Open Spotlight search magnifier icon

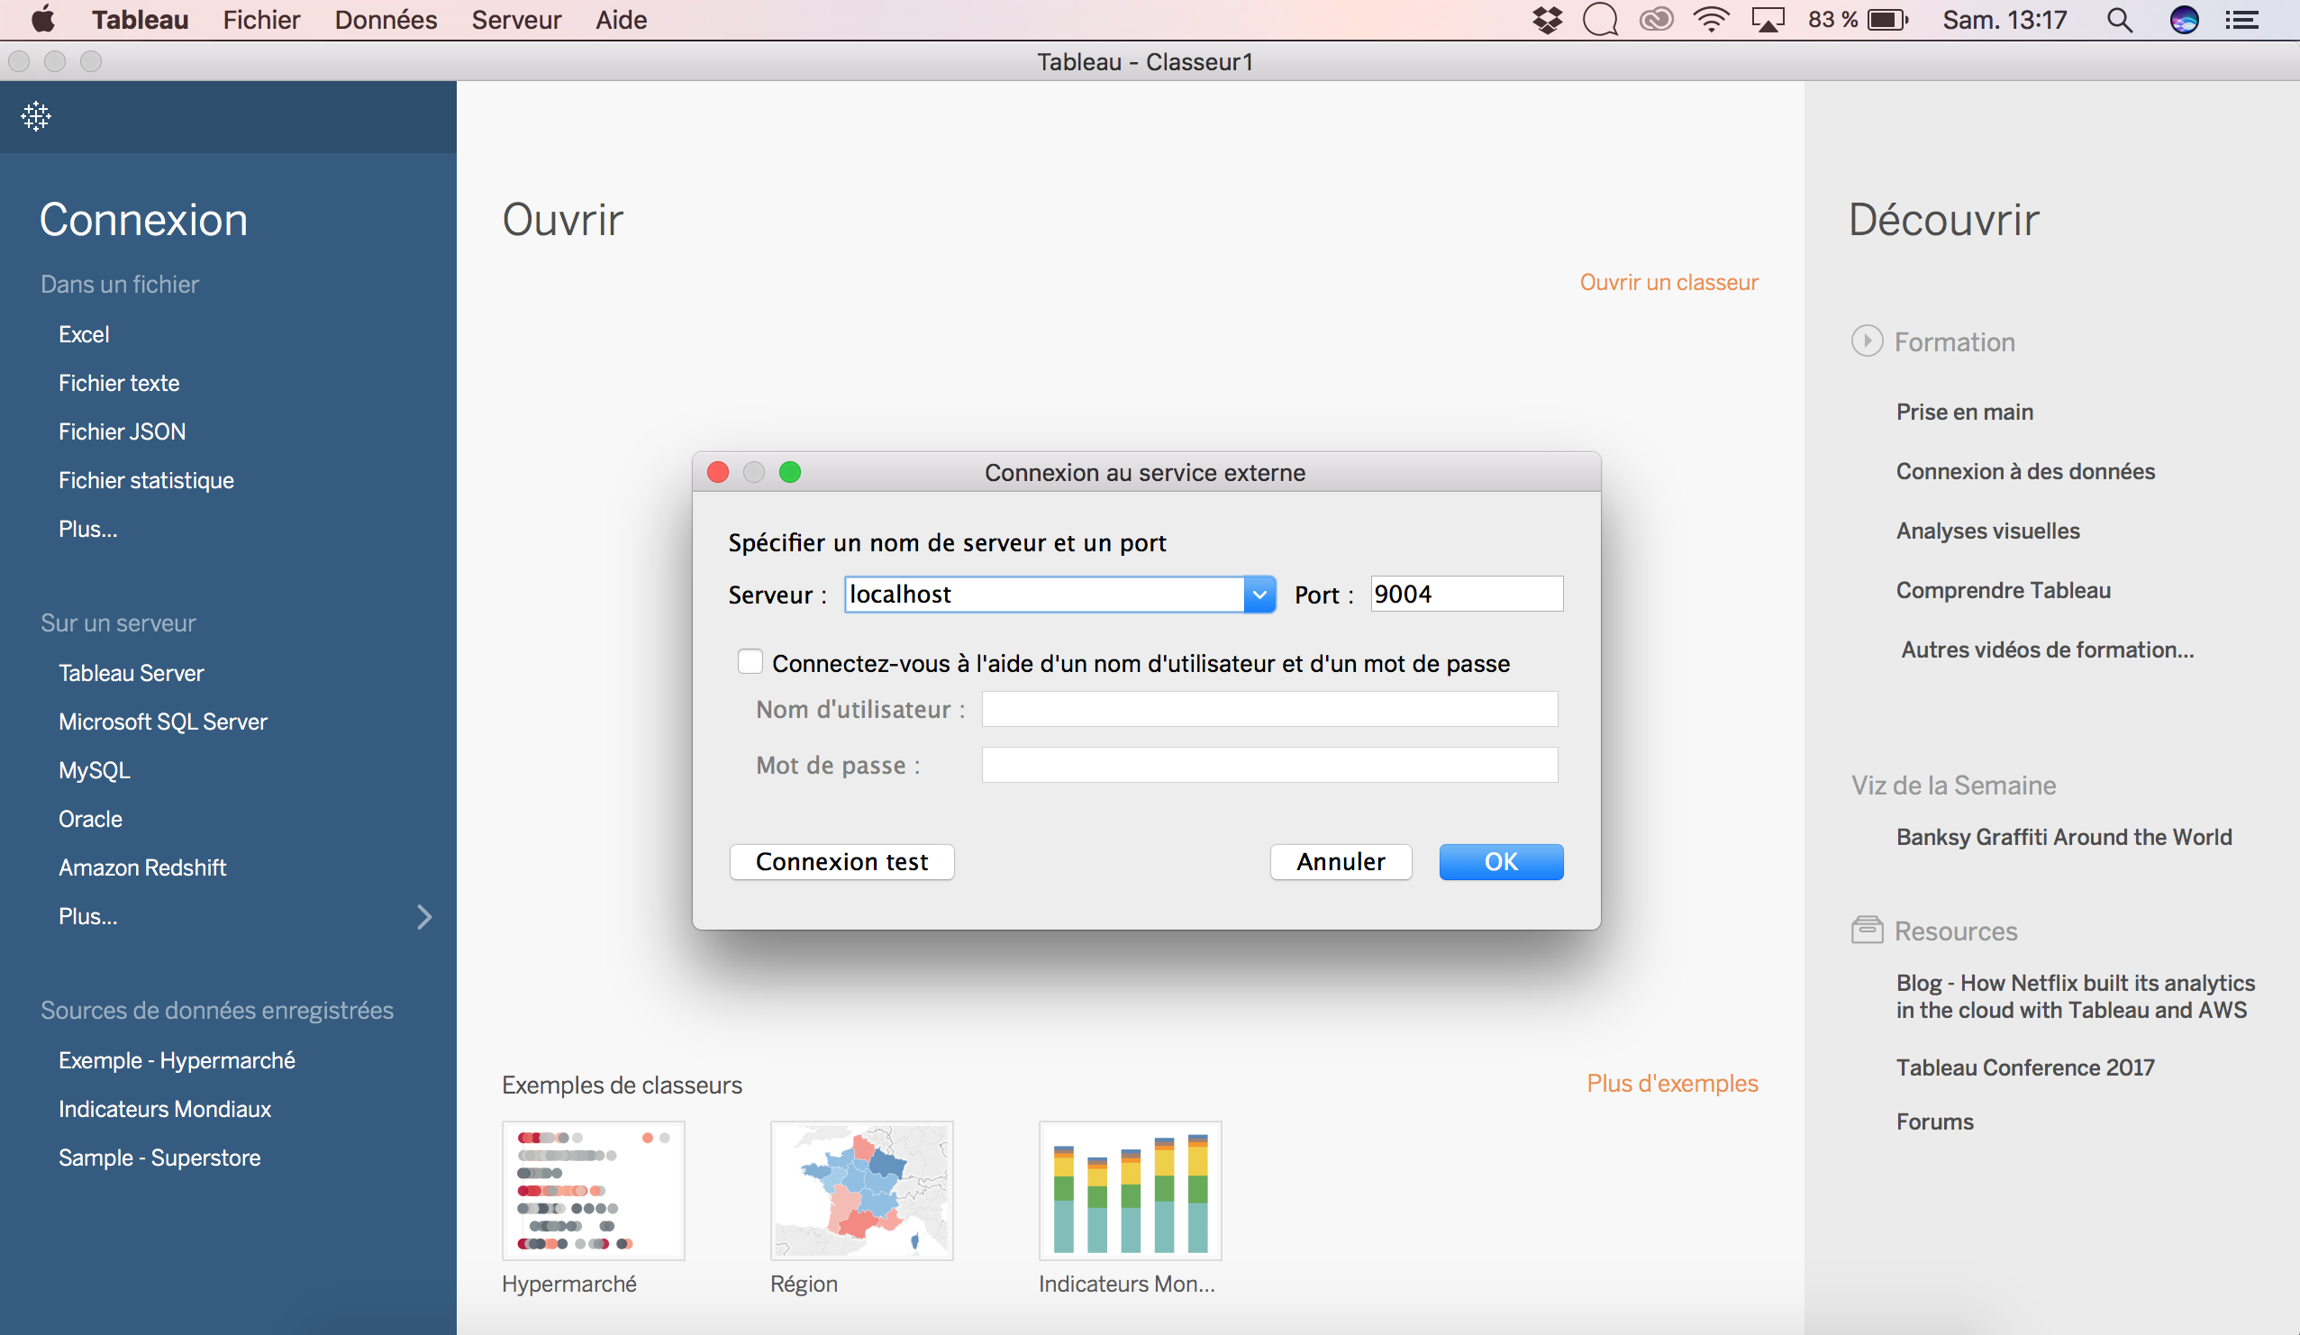click(2119, 20)
